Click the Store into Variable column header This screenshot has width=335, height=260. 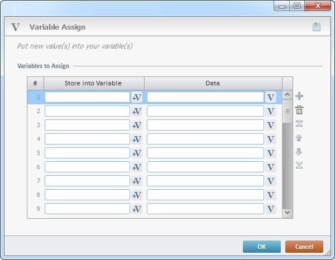pyautogui.click(x=93, y=84)
